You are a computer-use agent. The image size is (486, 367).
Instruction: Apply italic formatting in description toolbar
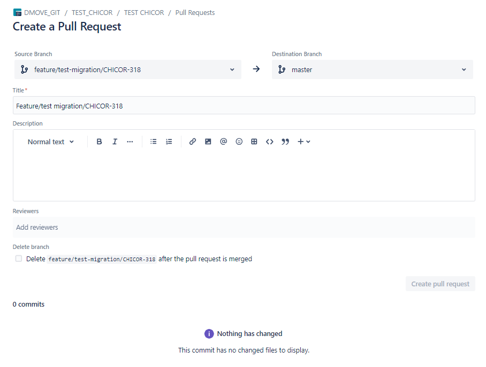[x=115, y=142]
